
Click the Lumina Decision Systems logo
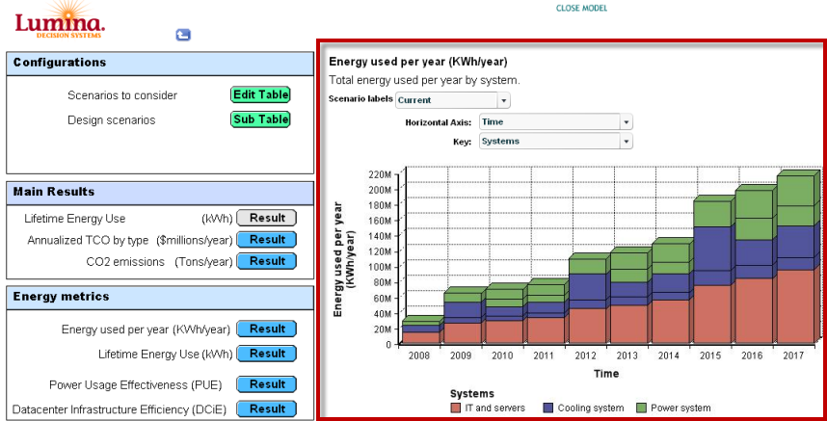60,20
